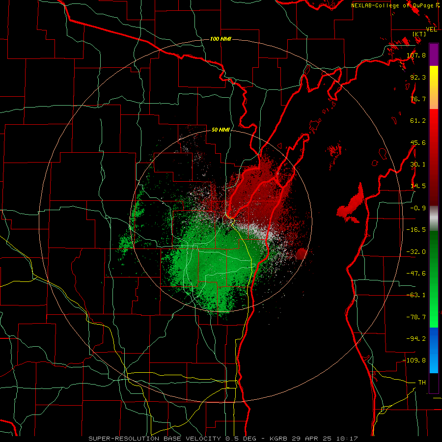Image resolution: width=442 pixels, height=442 pixels.
Task: Click the VEL legend title
Action: click(432, 29)
